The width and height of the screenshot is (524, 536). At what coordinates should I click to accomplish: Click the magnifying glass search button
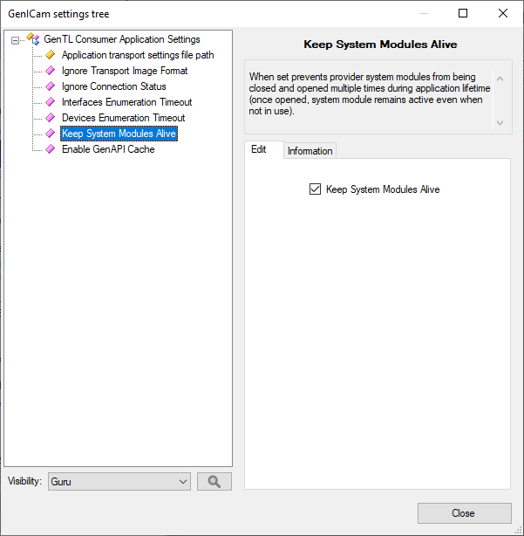[214, 481]
